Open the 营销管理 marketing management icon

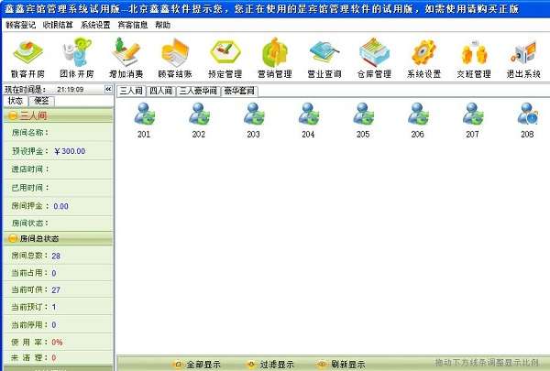tap(275, 59)
